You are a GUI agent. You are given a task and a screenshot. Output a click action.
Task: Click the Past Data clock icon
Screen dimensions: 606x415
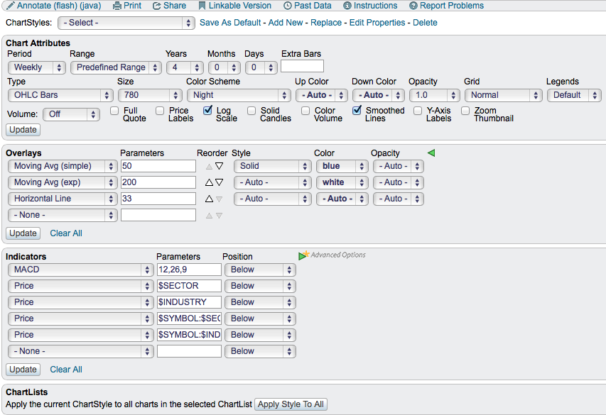point(287,6)
